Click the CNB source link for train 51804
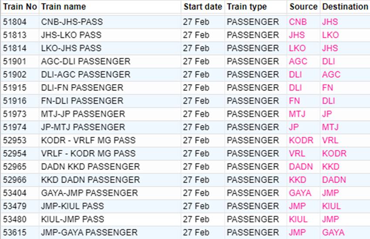370x239 pixels. click(x=298, y=22)
